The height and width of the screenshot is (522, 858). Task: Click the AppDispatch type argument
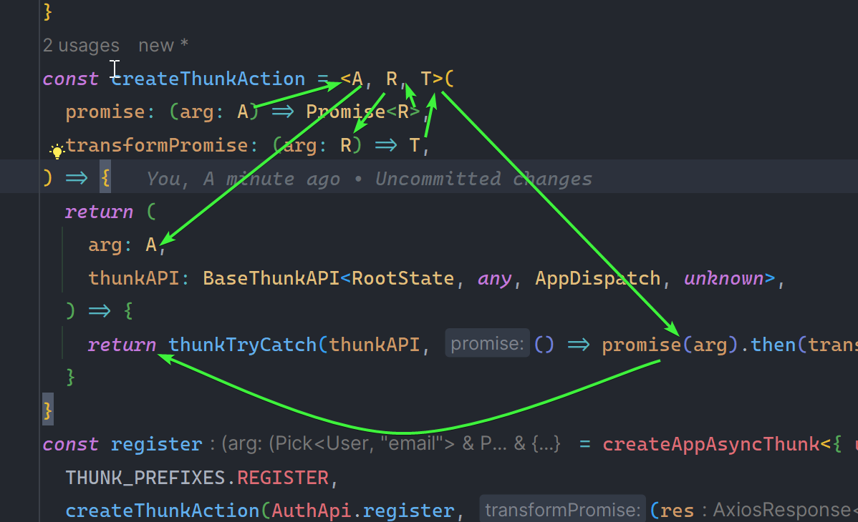point(597,278)
